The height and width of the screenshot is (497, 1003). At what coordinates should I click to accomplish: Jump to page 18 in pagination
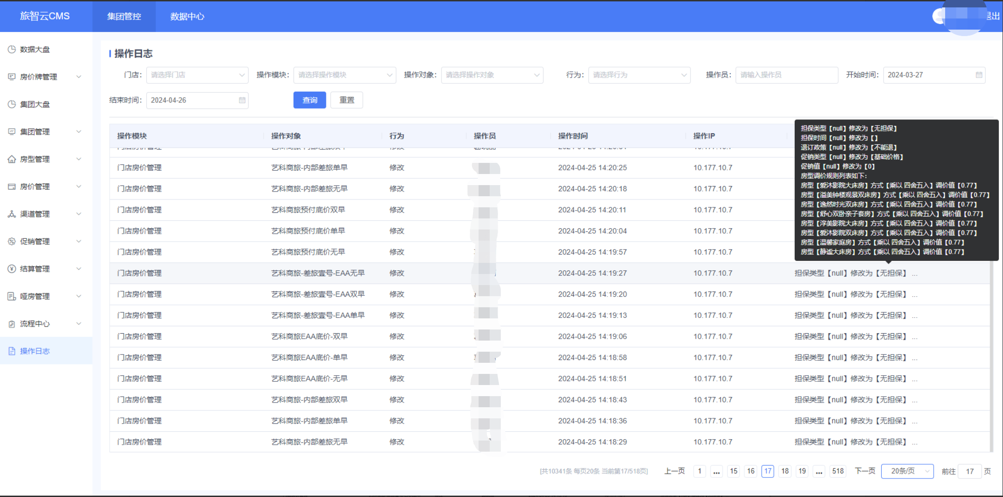(785, 471)
